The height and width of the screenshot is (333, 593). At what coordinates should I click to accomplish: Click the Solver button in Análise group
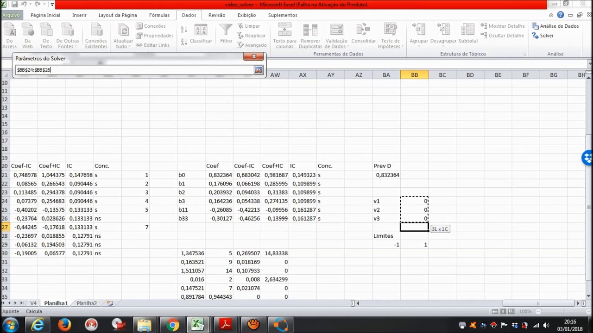543,36
